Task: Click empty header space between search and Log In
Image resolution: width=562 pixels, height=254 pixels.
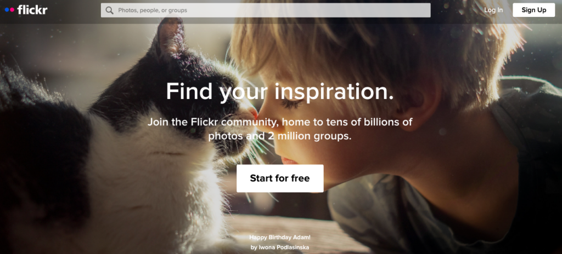Action: pyautogui.click(x=457, y=10)
